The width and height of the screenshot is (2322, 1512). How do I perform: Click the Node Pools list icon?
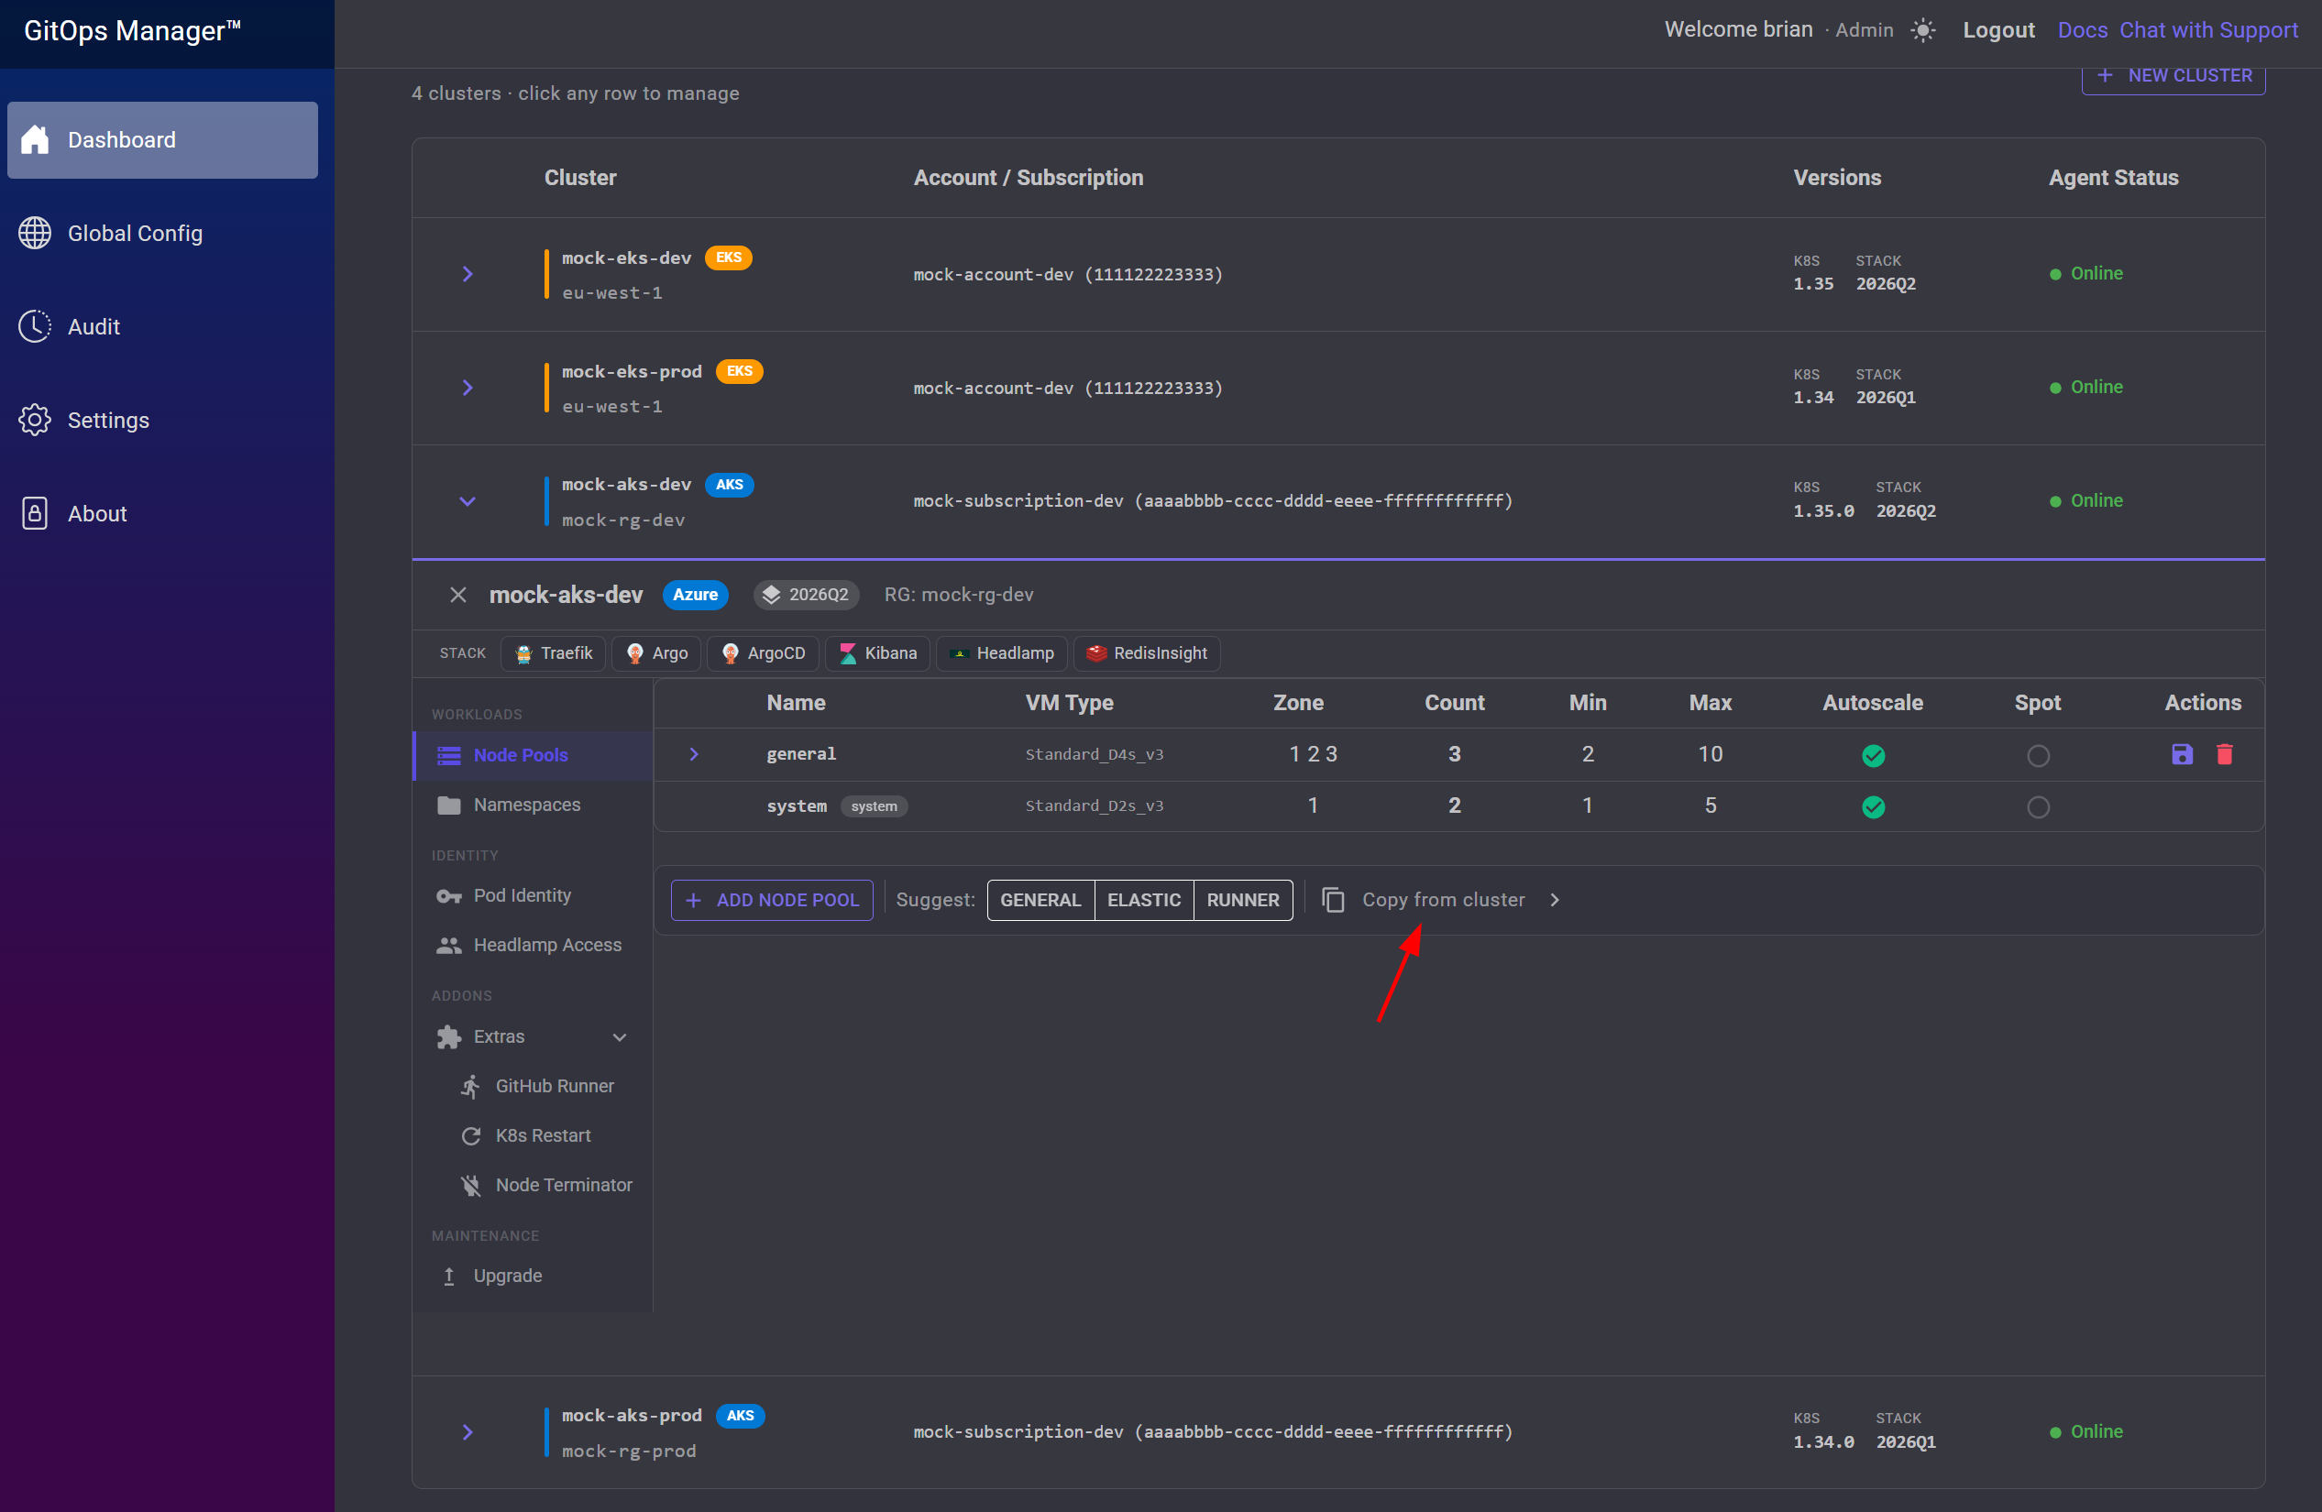point(449,756)
